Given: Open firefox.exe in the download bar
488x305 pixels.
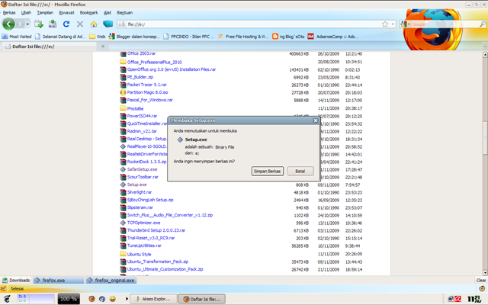Looking at the screenshot, I should click(59, 280).
